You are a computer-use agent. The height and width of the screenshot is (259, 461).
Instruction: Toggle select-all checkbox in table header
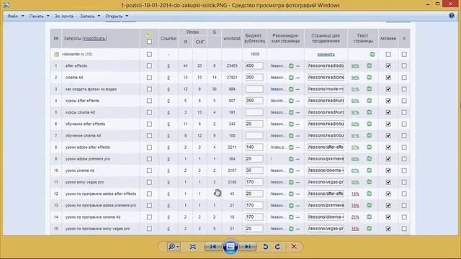(149, 42)
